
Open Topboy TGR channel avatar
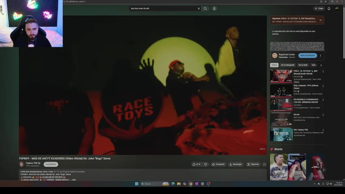click(x=22, y=164)
